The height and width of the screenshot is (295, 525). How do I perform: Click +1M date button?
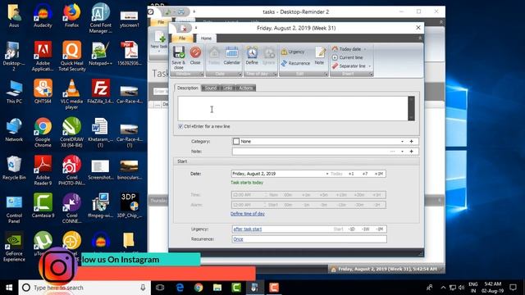pos(379,174)
